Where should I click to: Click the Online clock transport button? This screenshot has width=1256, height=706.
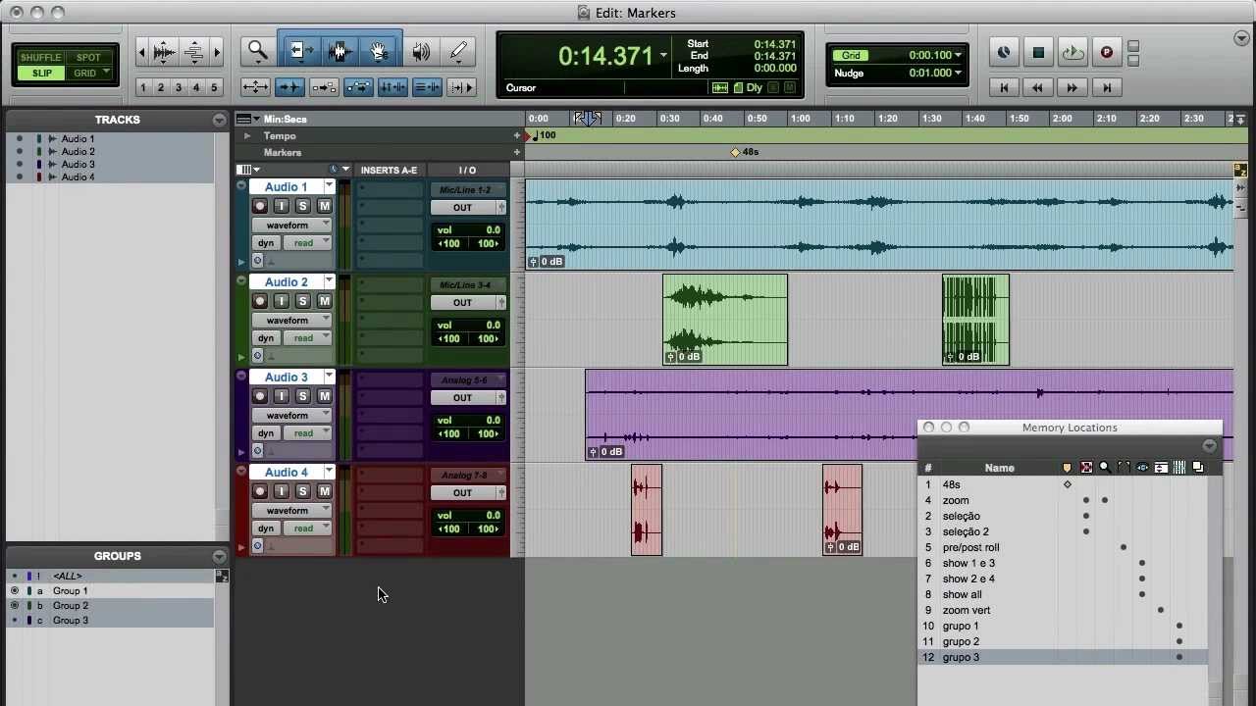click(1004, 53)
